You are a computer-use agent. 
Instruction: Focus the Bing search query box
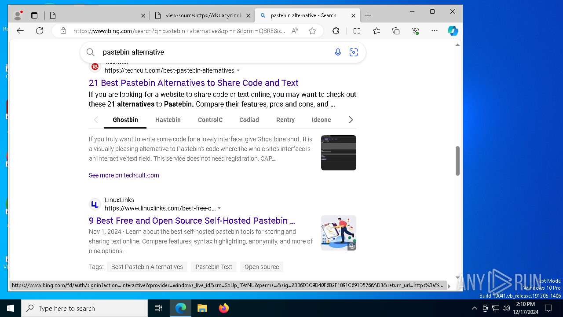click(x=216, y=52)
